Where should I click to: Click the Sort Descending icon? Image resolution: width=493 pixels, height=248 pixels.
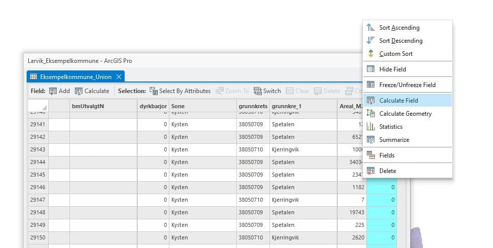pyautogui.click(x=371, y=41)
